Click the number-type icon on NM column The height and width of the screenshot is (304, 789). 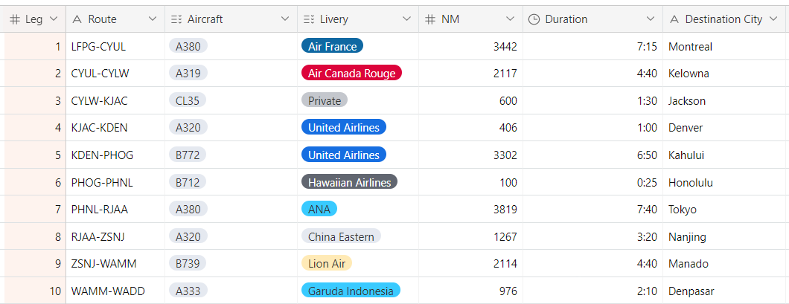(x=429, y=19)
